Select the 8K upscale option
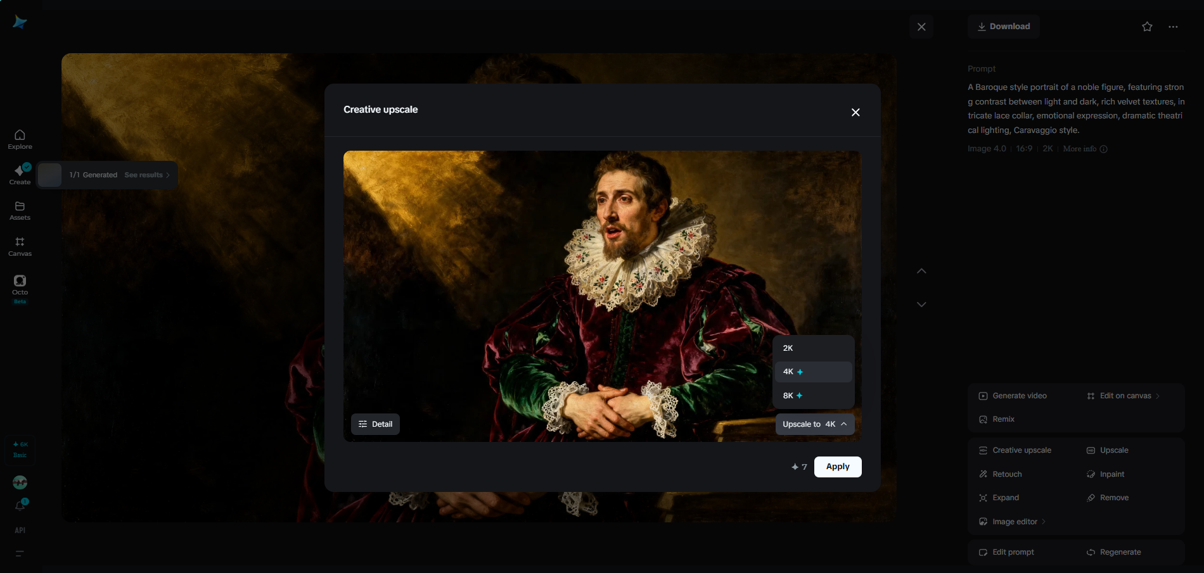 tap(813, 396)
